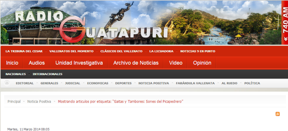Viewport: 288px width, 131px height.
Task: Open Noticias 9 en Punto
Action: point(198,51)
